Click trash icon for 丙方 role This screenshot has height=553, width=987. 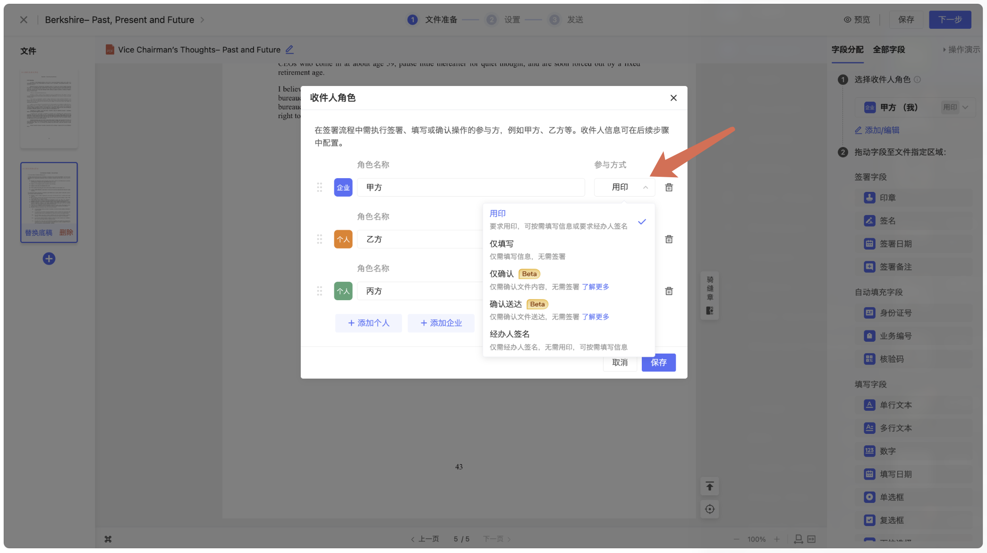669,291
